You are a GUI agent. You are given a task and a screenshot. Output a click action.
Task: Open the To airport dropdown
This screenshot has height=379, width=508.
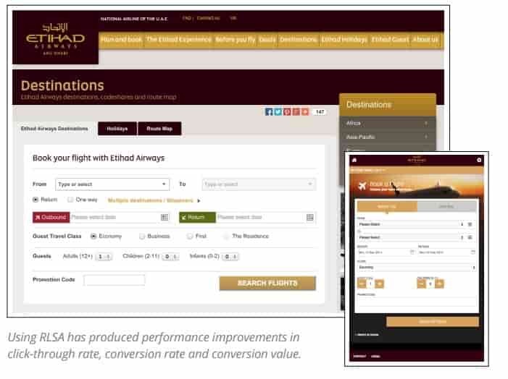click(259, 184)
